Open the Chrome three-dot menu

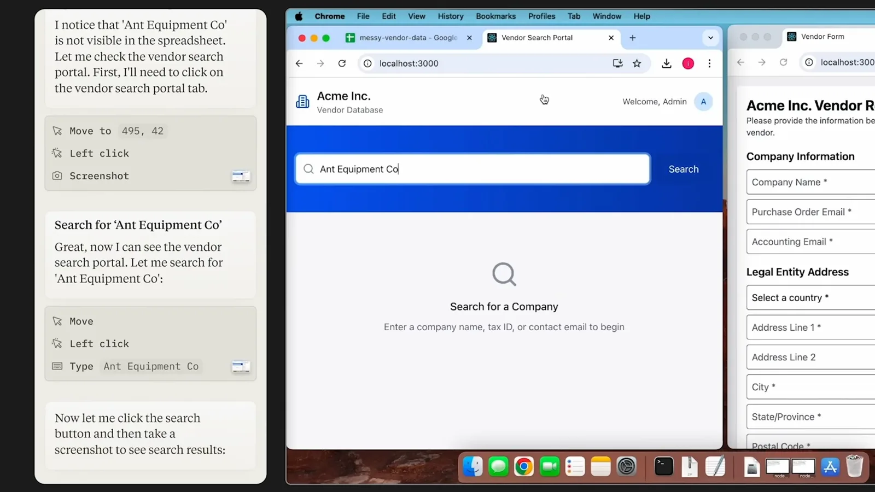click(x=709, y=63)
